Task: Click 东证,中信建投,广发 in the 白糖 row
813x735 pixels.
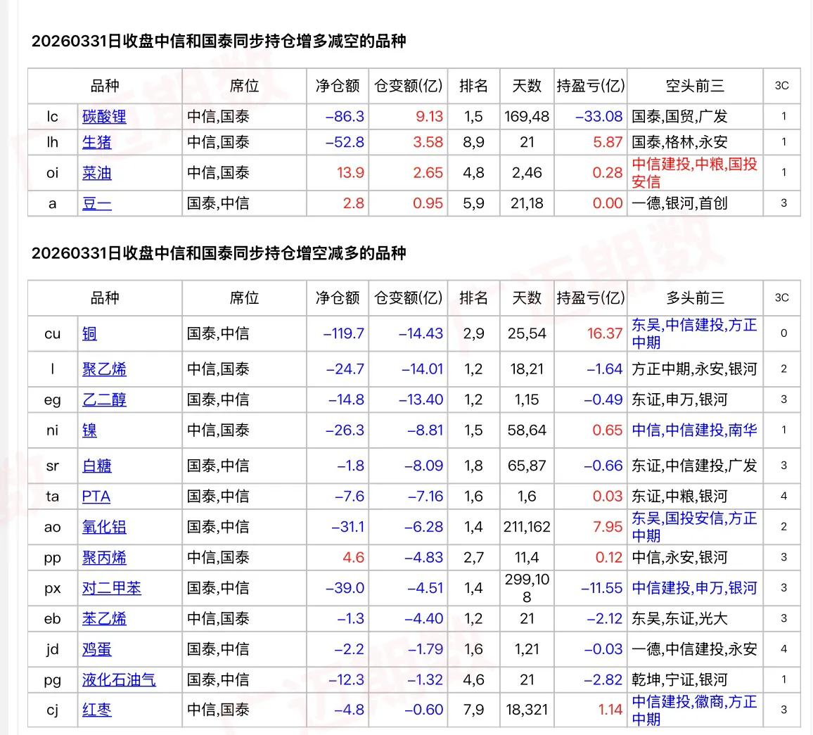Action: click(694, 466)
